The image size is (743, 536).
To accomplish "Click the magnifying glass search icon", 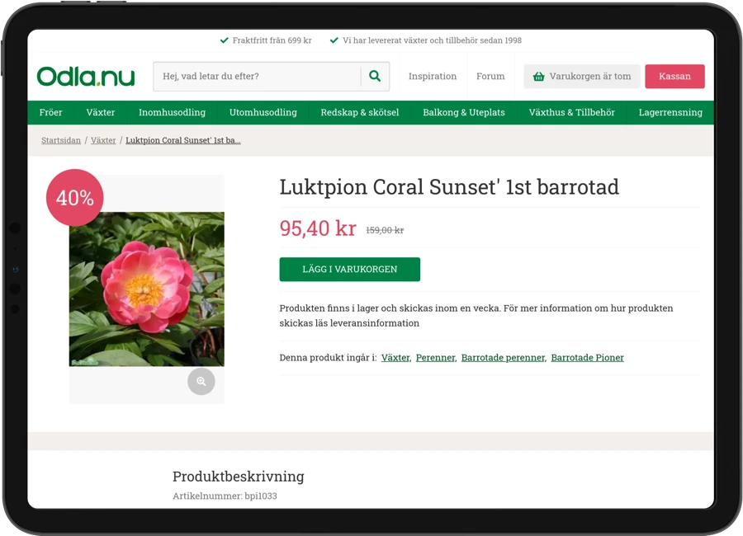I will coord(375,76).
